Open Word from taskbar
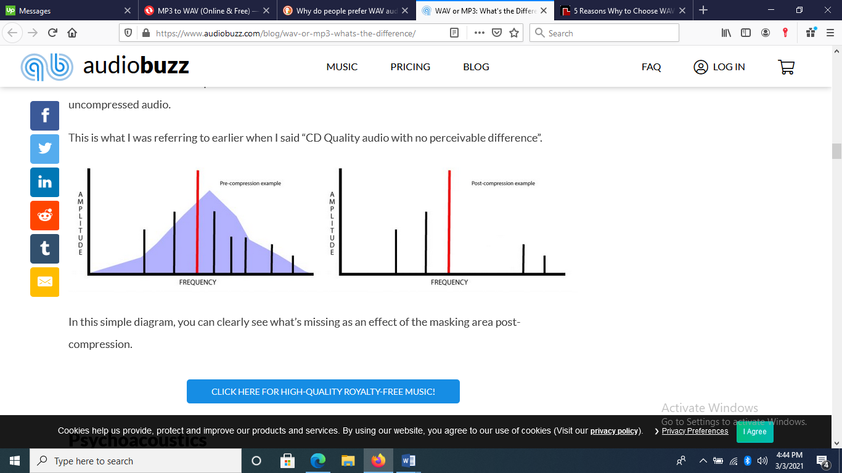Viewport: 842px width, 473px height. 409,461
